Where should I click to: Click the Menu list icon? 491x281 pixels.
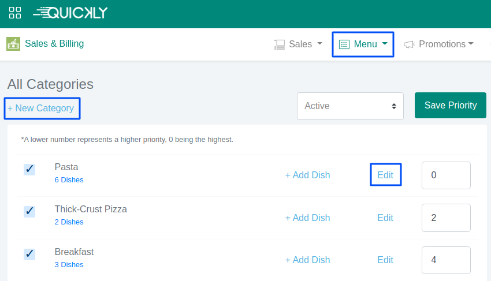pyautogui.click(x=344, y=44)
